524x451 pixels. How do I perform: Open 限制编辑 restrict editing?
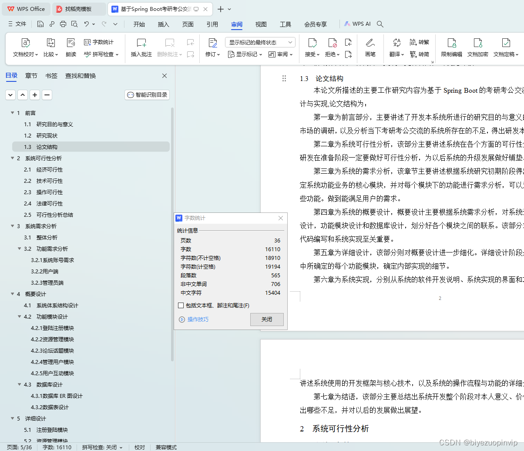point(452,48)
